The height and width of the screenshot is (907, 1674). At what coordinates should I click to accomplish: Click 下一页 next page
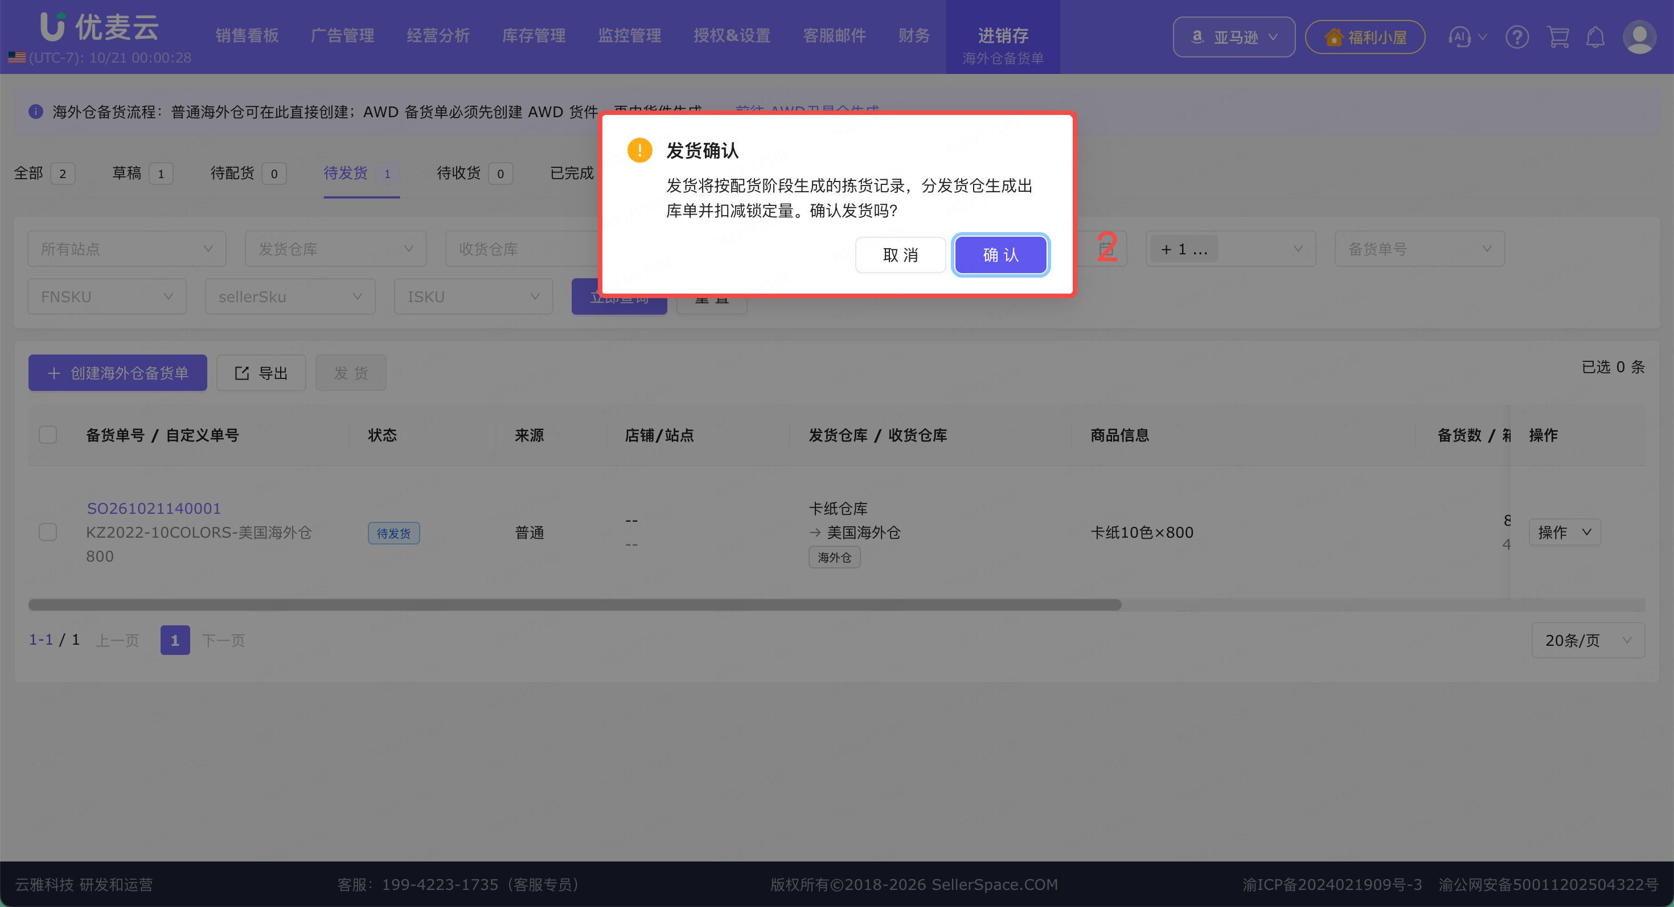[223, 640]
